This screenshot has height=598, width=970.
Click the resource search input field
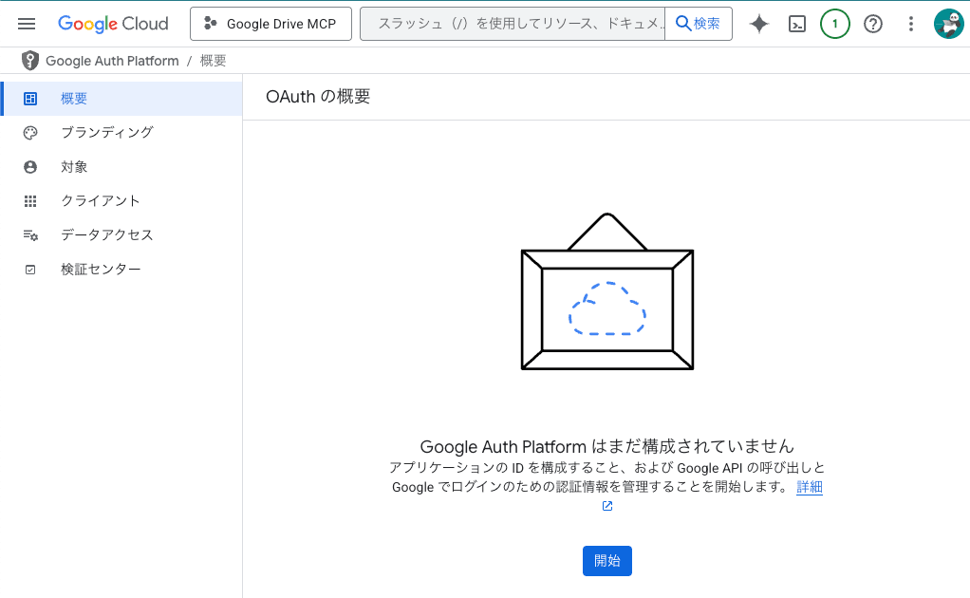[513, 24]
